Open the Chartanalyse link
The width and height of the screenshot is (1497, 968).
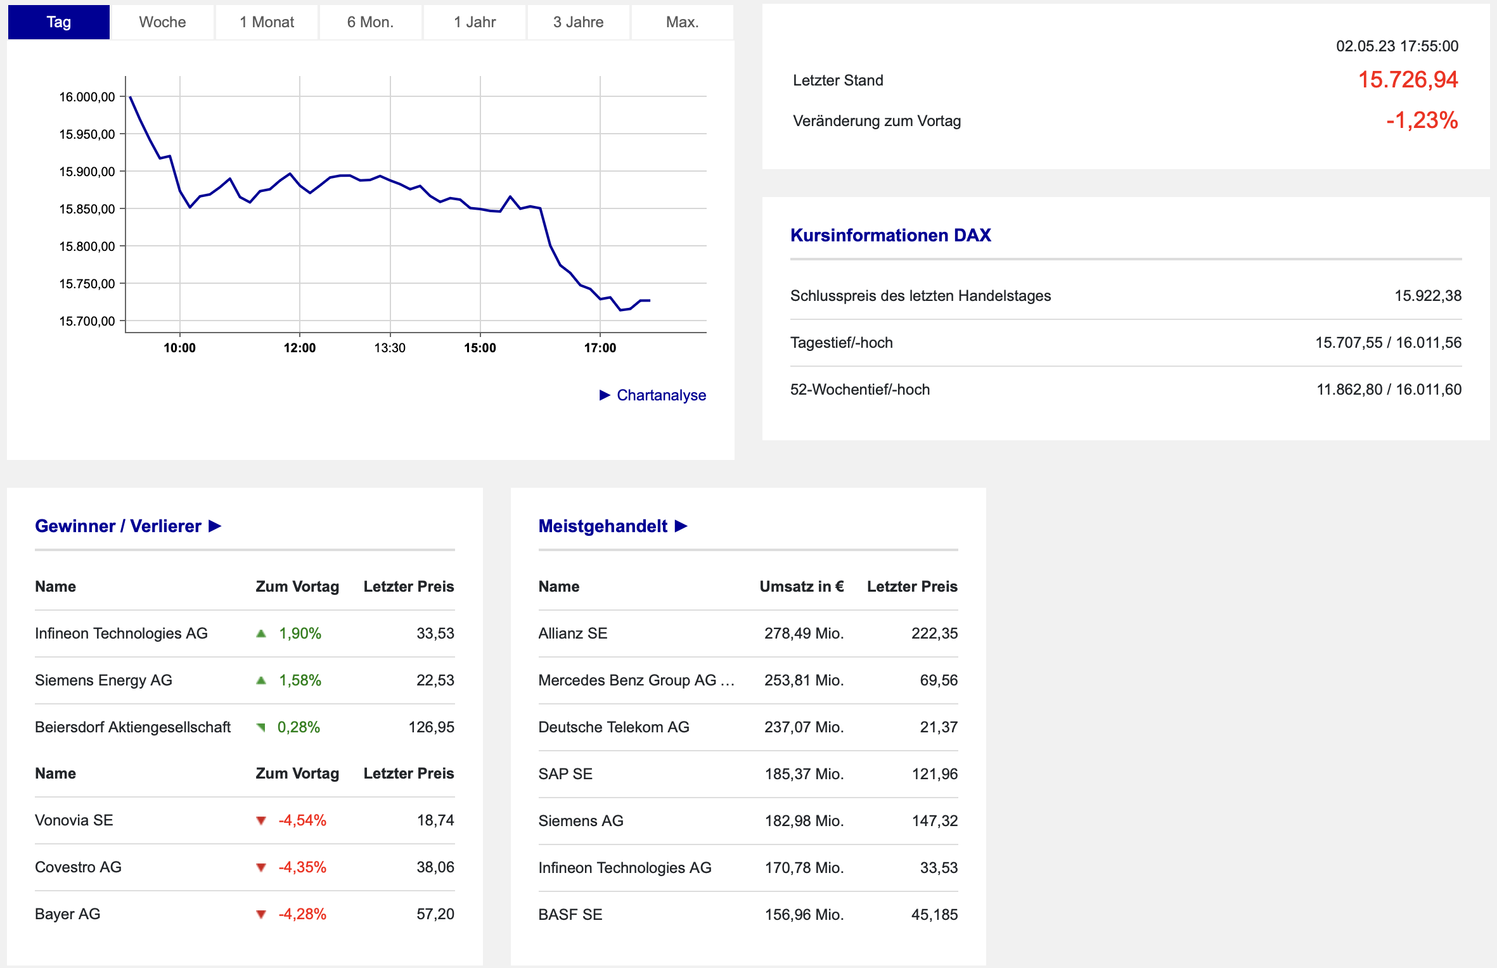[x=661, y=395]
